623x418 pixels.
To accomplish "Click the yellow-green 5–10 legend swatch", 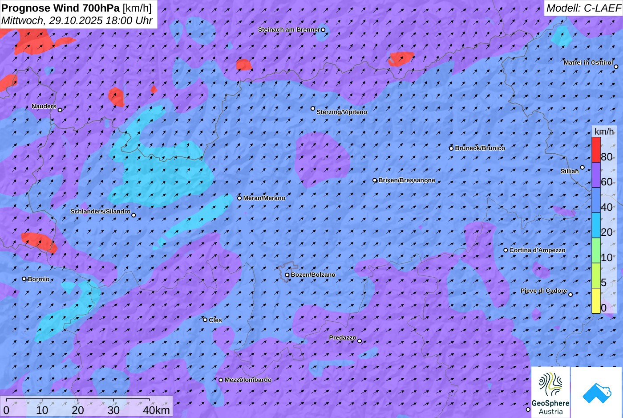I will coord(596,275).
